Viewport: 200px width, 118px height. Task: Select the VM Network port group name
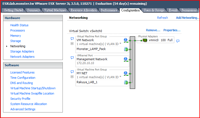[x=85, y=40]
